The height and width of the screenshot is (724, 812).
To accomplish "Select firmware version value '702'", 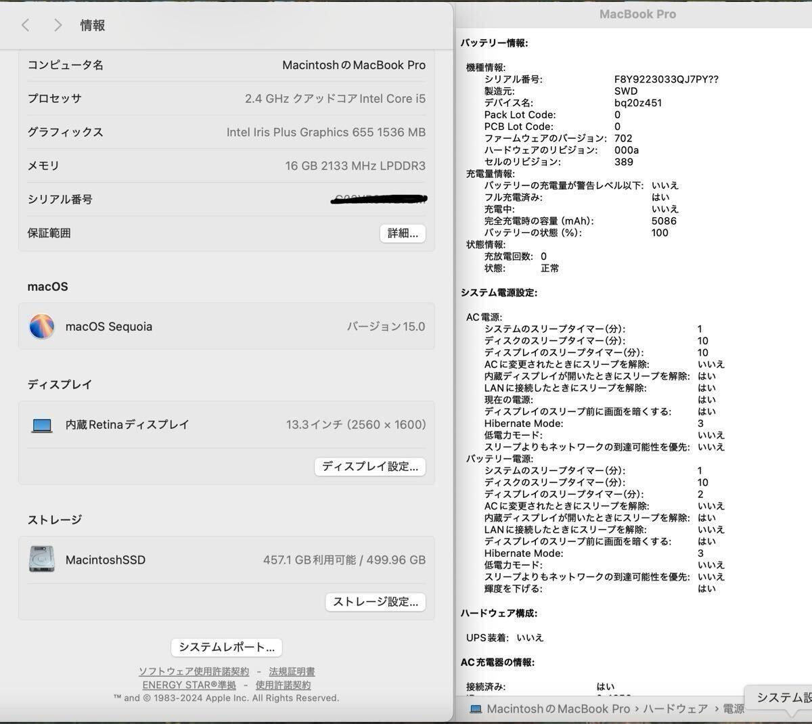I will point(623,138).
